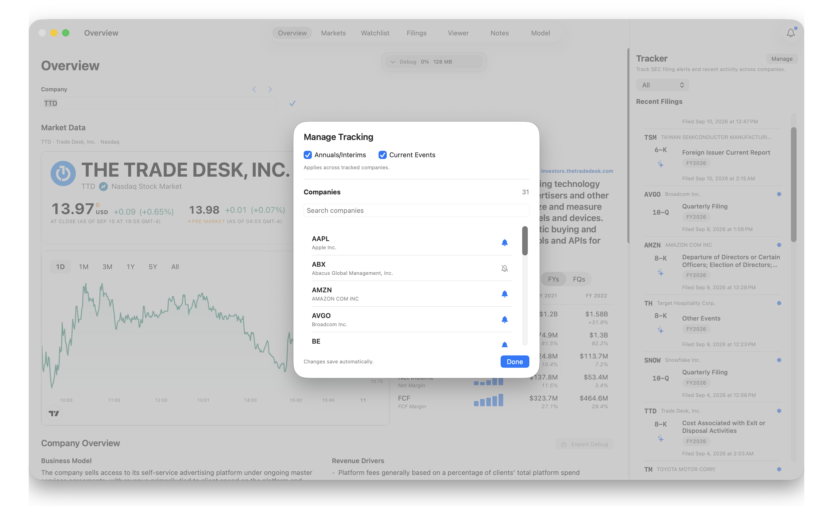The width and height of the screenshot is (833, 518).
Task: Open the All filter dropdown in Tracker
Action: click(x=662, y=85)
